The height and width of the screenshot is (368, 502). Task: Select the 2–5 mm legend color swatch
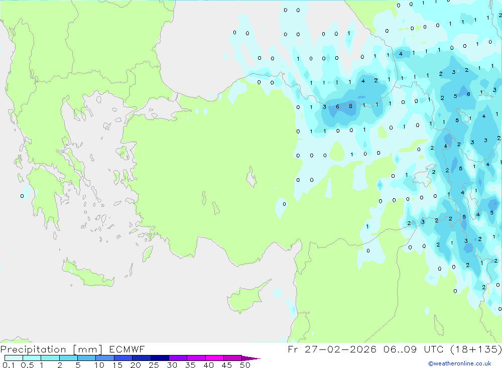point(68,358)
